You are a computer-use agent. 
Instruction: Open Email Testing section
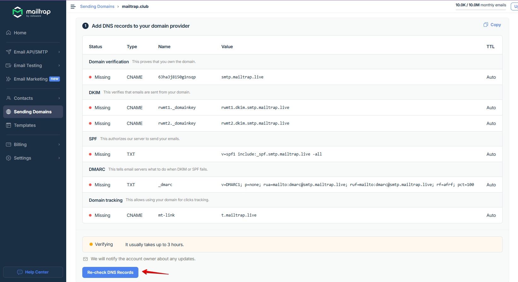pyautogui.click(x=28, y=65)
